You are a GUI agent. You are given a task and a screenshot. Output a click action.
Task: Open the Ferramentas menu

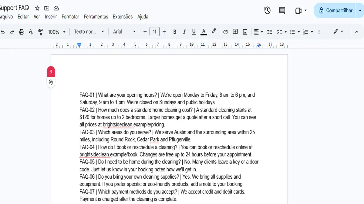[96, 17]
